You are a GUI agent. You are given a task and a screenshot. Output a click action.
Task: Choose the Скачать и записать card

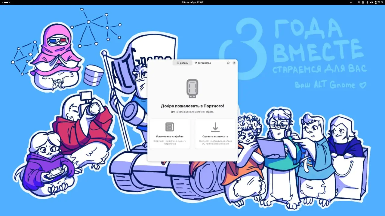click(215, 134)
